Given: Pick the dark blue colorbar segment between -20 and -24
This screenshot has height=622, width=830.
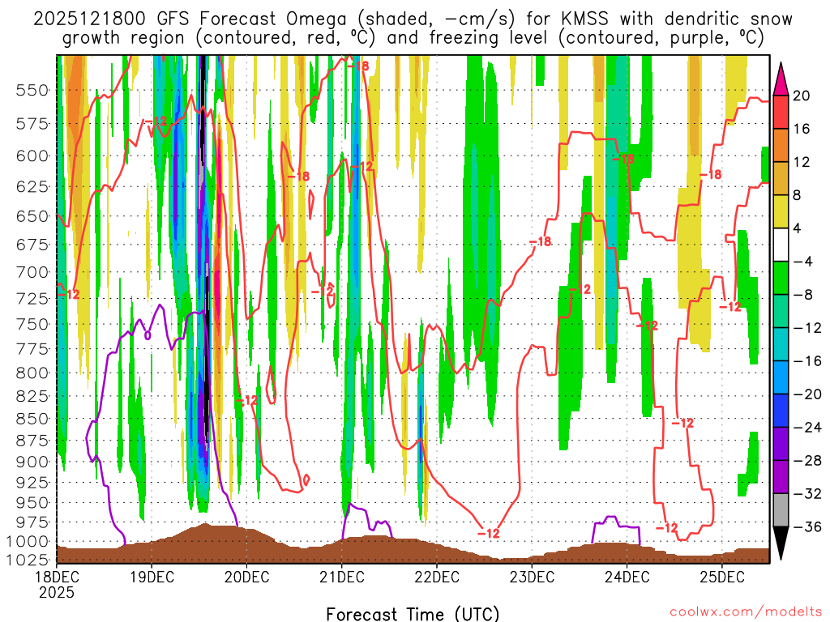Looking at the screenshot, I should 781,411.
